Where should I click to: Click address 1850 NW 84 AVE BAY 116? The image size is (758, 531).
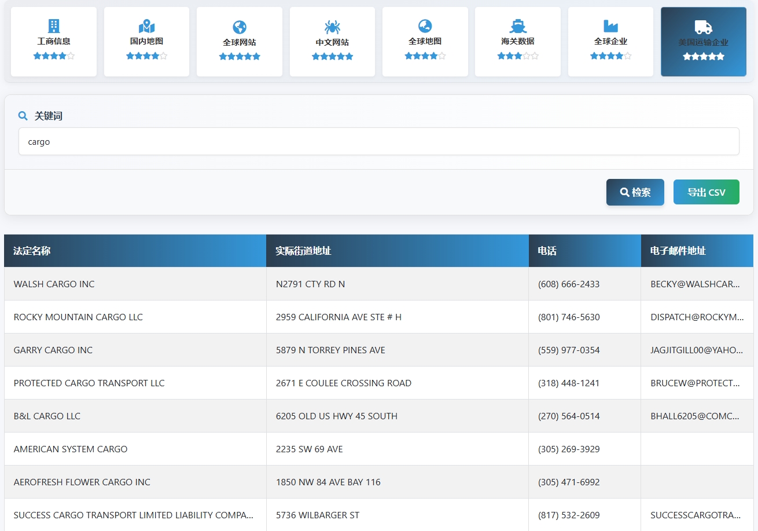(x=328, y=482)
